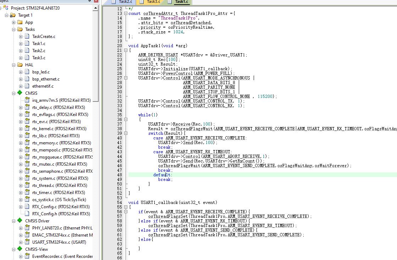The width and height of the screenshot is (397, 260).
Task: Select EMAC_STM32F4xx.c in the project tree
Action: (x=62, y=235)
